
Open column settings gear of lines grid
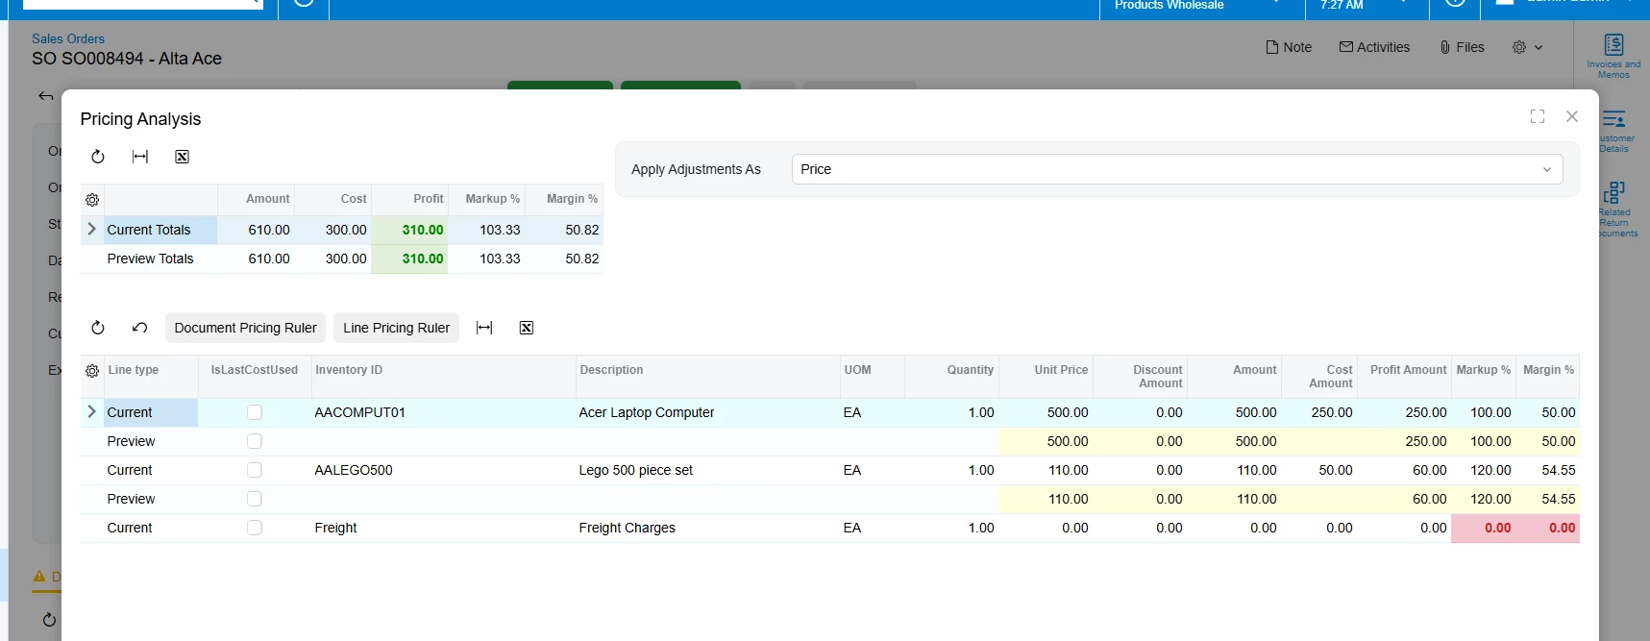(92, 371)
